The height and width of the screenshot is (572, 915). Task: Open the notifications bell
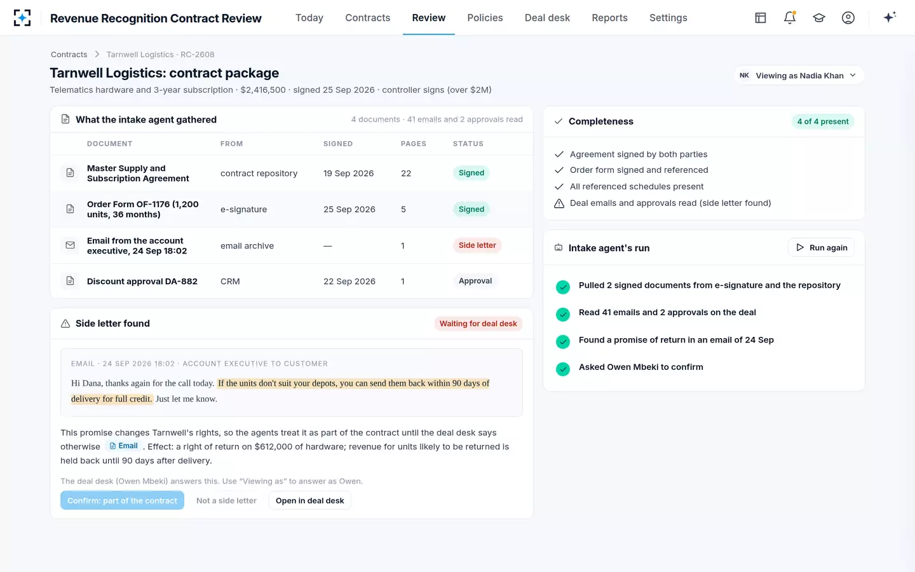(790, 18)
